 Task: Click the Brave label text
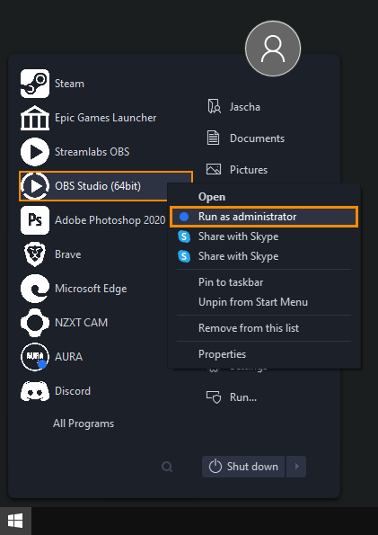(68, 254)
